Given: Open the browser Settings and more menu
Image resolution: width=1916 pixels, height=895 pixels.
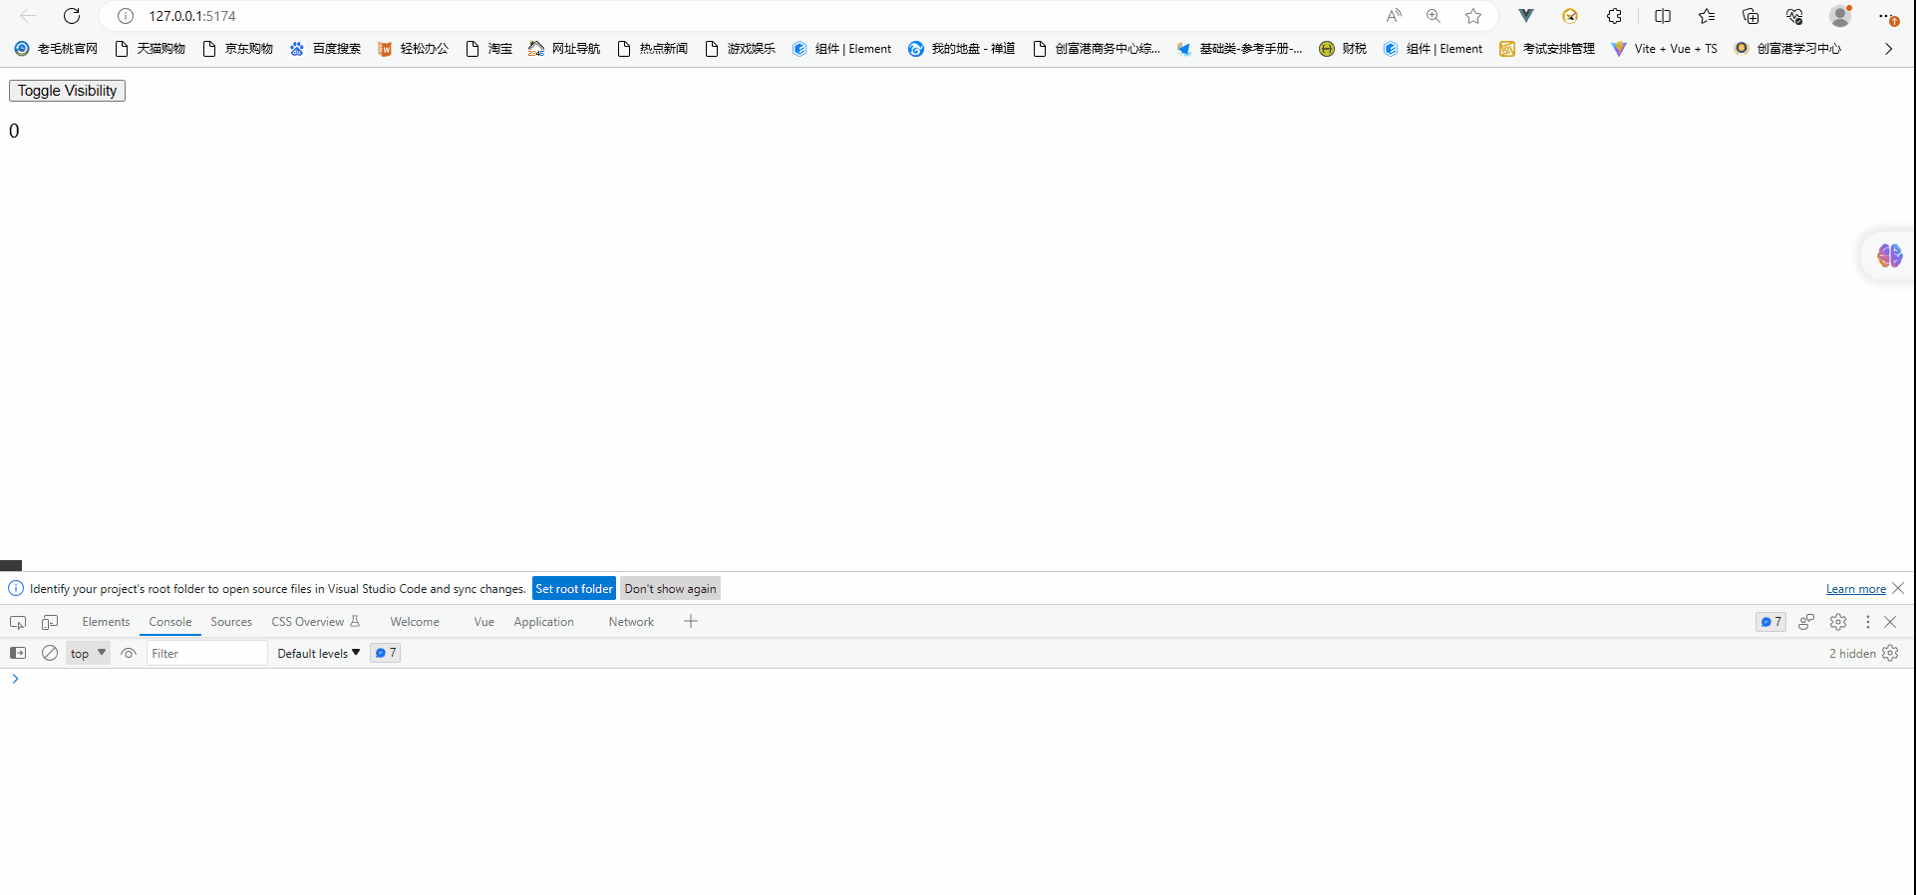Looking at the screenshot, I should (x=1887, y=16).
